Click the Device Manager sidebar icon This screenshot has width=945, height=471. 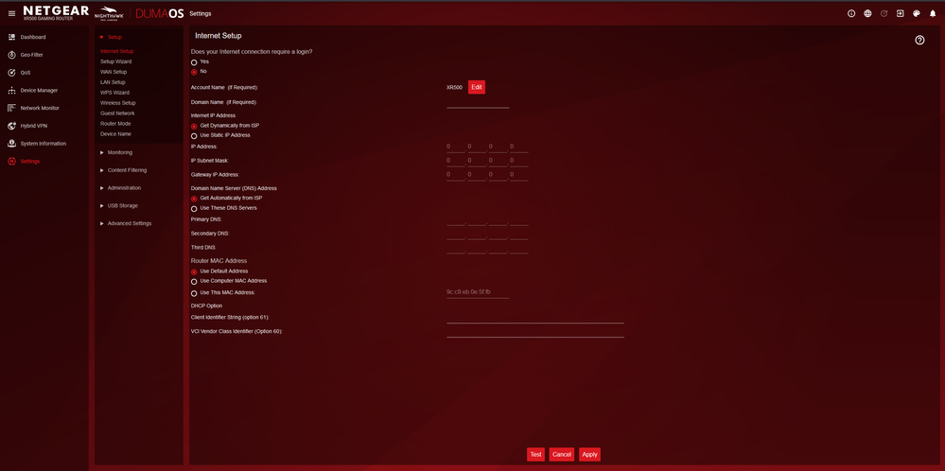pyautogui.click(x=11, y=91)
